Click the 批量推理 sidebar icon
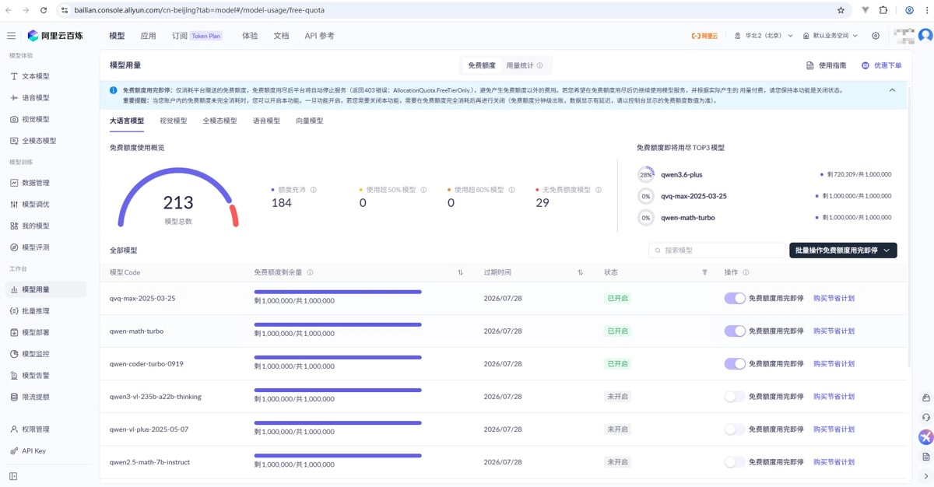934x487 pixels. pos(14,311)
